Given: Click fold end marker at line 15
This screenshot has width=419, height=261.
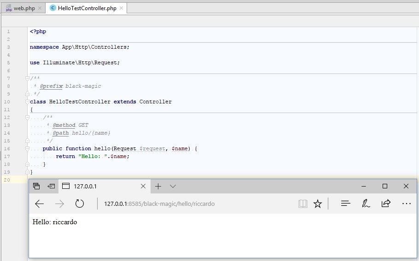Looking at the screenshot, I should (27, 141).
